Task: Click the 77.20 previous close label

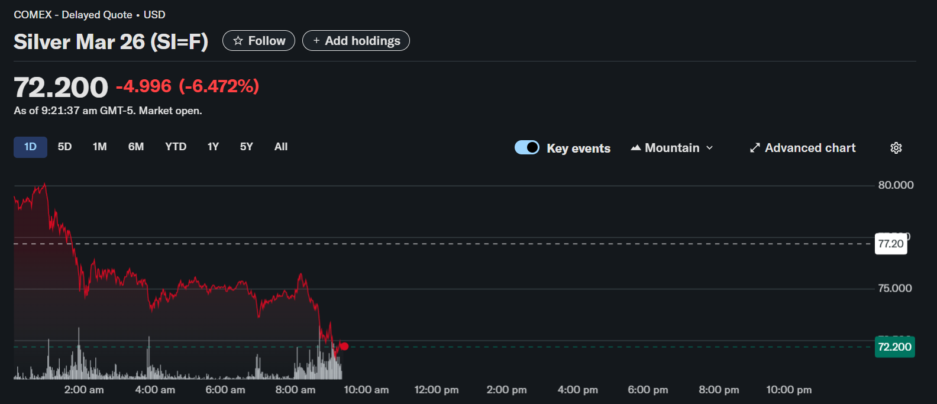Action: [x=891, y=244]
